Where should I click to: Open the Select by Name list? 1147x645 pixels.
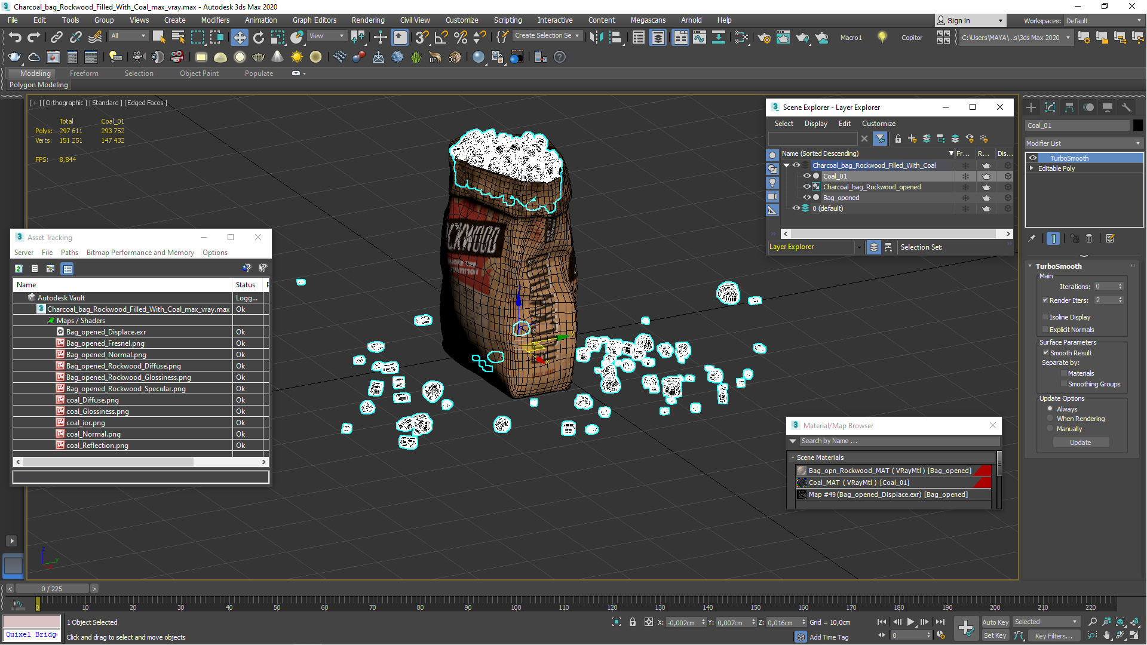[178, 37]
